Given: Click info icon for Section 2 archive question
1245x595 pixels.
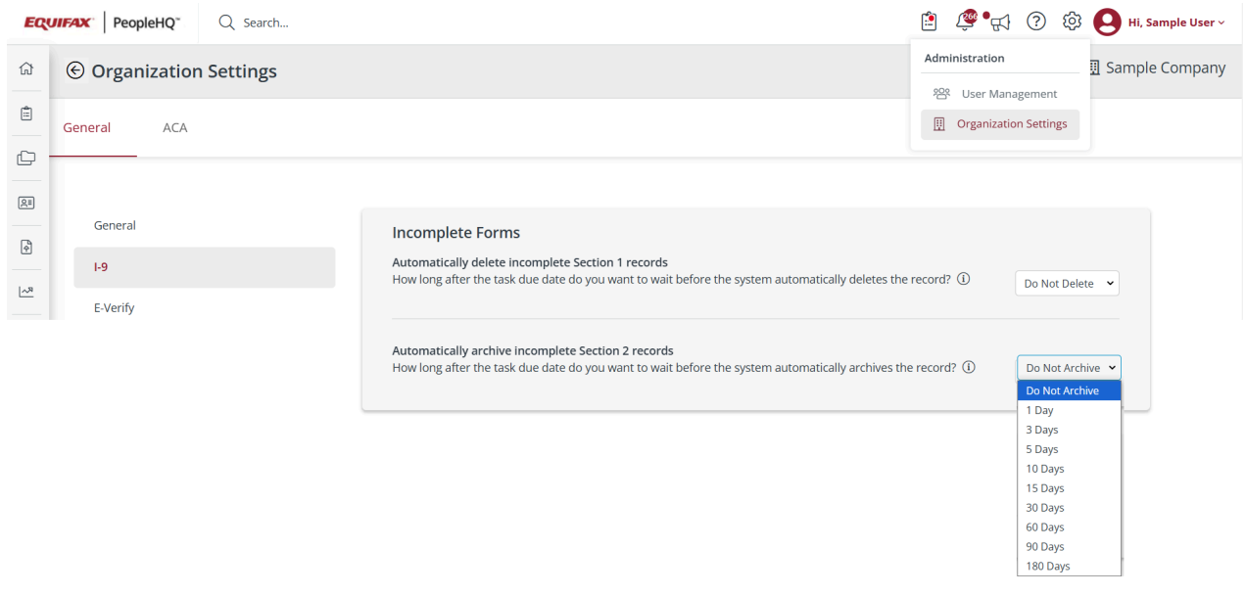Looking at the screenshot, I should point(969,368).
